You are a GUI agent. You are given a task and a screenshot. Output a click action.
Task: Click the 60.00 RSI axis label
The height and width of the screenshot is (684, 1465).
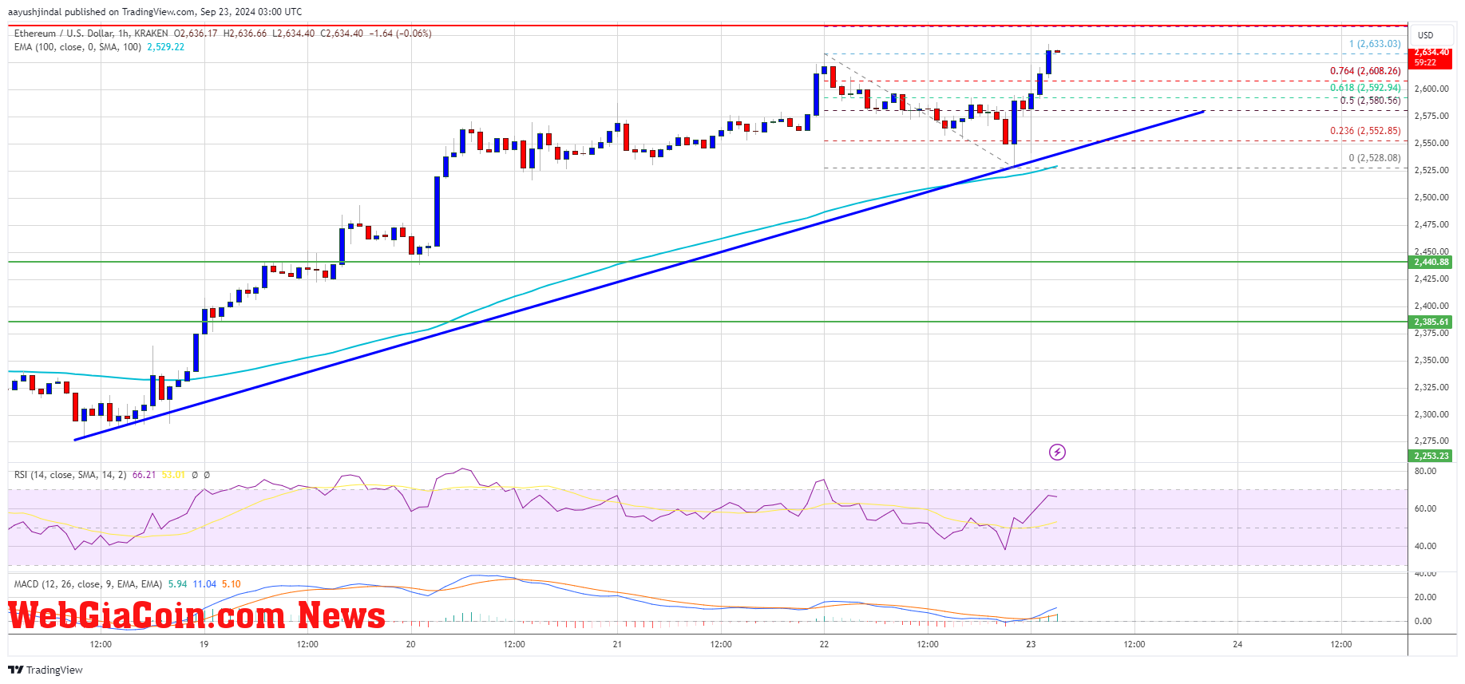tap(1425, 508)
